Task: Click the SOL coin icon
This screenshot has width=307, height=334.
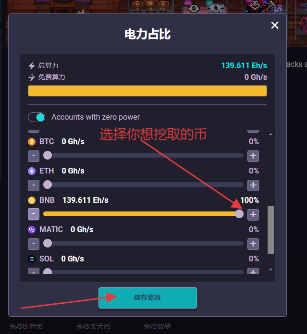Action: click(x=32, y=259)
